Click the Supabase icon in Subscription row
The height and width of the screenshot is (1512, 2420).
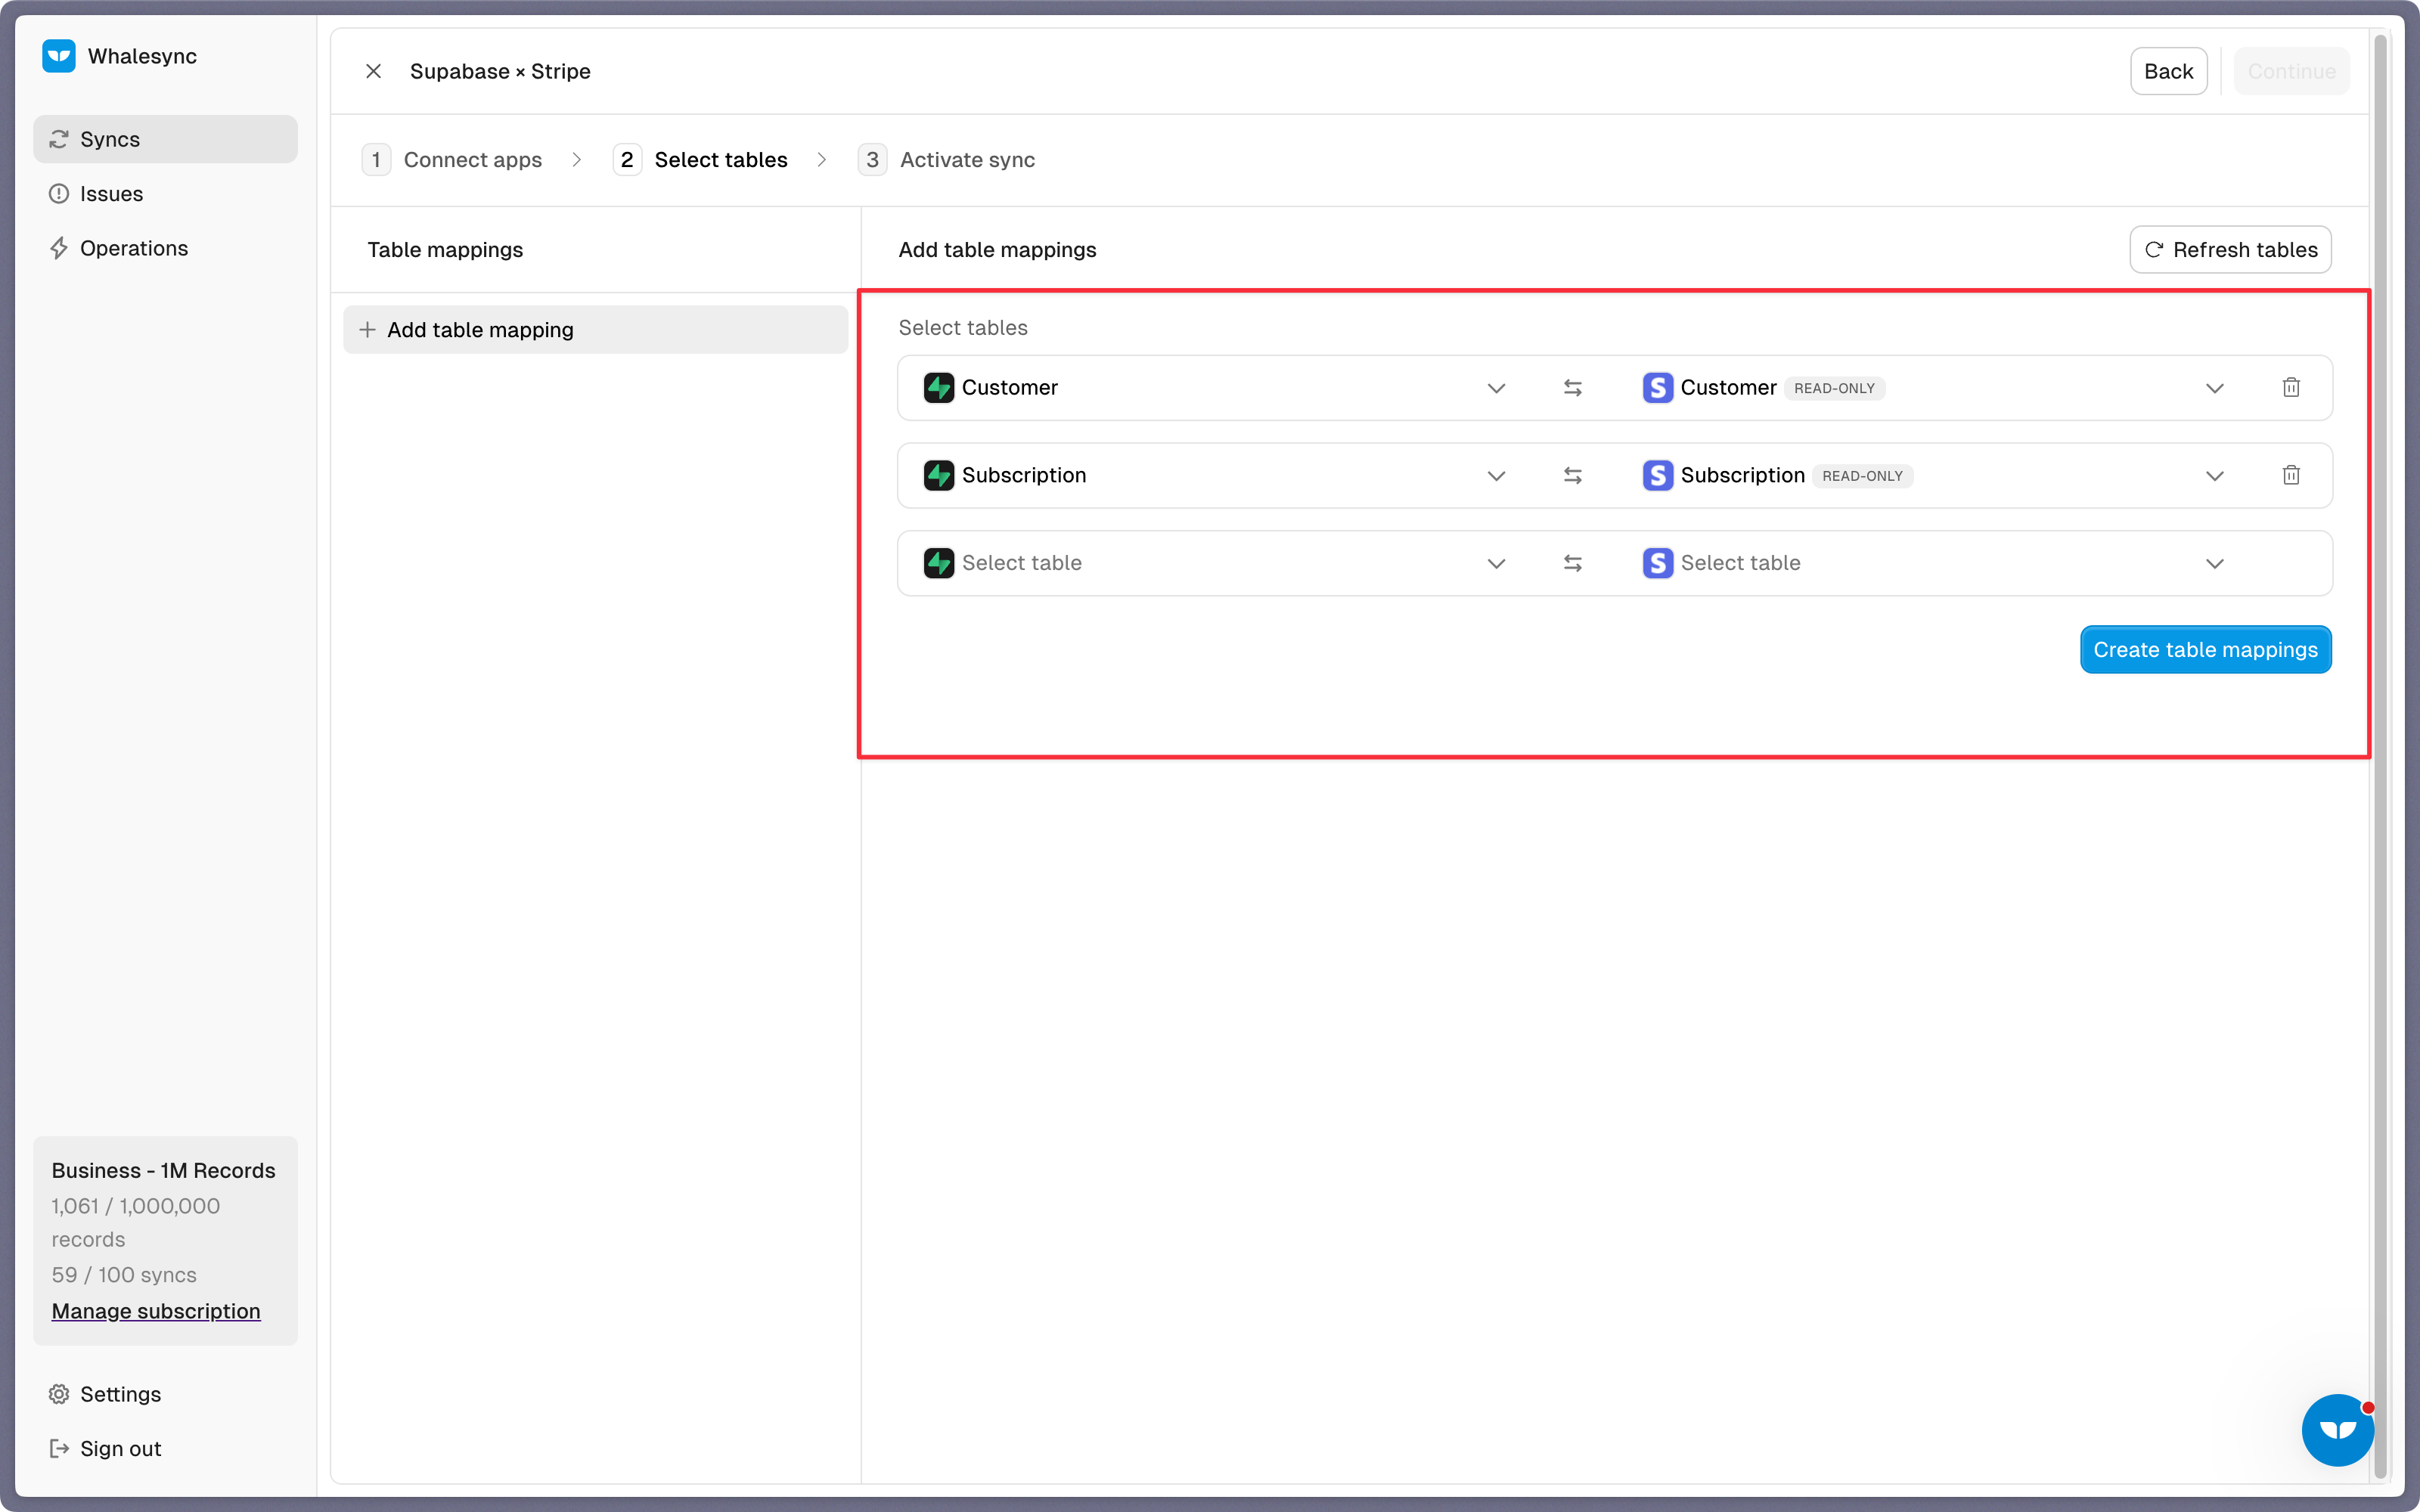coord(939,476)
